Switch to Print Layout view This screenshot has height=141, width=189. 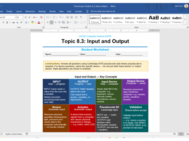pos(181,134)
